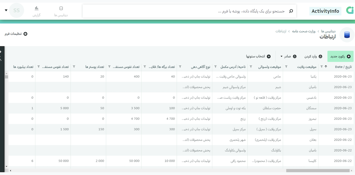Click the horizontal scrollbar left arrow
This screenshot has width=355, height=175.
point(10,171)
